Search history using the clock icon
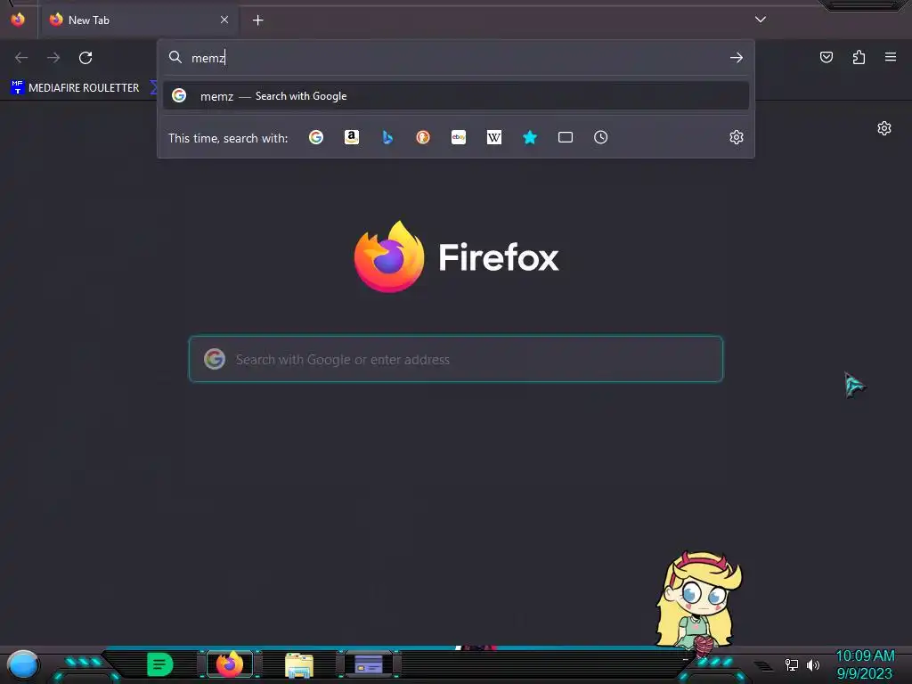 coord(601,137)
